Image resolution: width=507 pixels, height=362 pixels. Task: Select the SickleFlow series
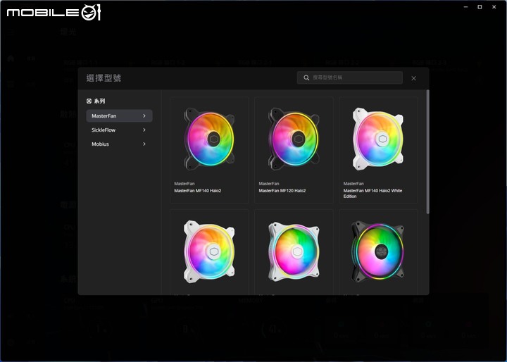click(119, 130)
